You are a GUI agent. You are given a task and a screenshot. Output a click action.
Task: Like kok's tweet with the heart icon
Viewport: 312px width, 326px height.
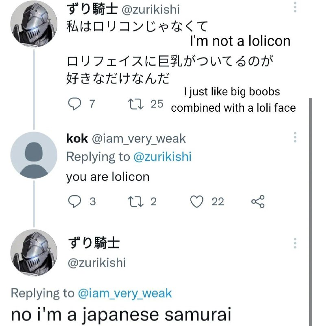point(197,201)
